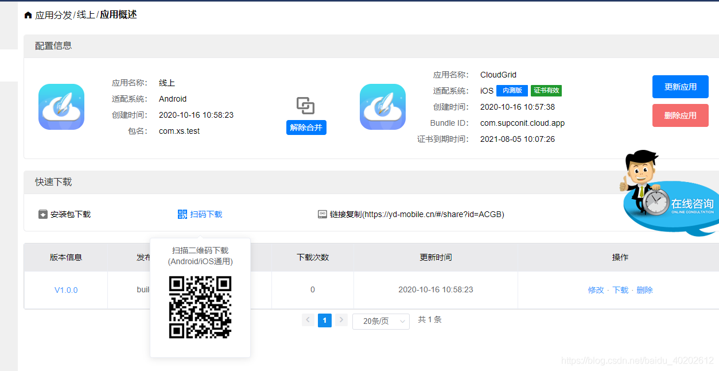Select update time 2020-10-16 10:58:23 cell
Image resolution: width=719 pixels, height=371 pixels.
pos(436,289)
